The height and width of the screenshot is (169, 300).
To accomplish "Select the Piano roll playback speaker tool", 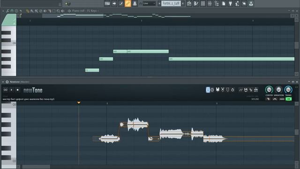I will [63, 11].
